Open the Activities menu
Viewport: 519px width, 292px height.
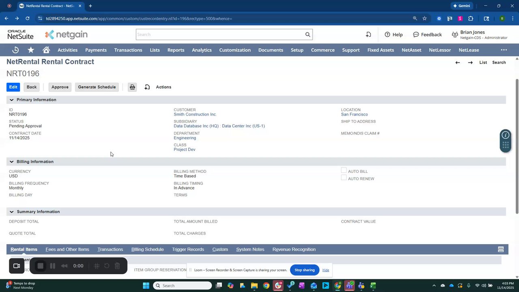click(67, 50)
